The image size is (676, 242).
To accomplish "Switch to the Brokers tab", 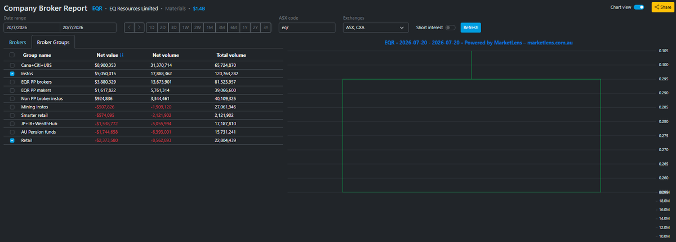I will click(x=17, y=42).
